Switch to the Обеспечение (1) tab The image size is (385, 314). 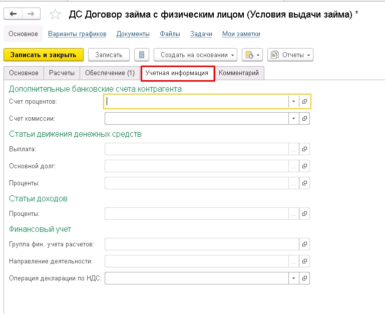(110, 73)
